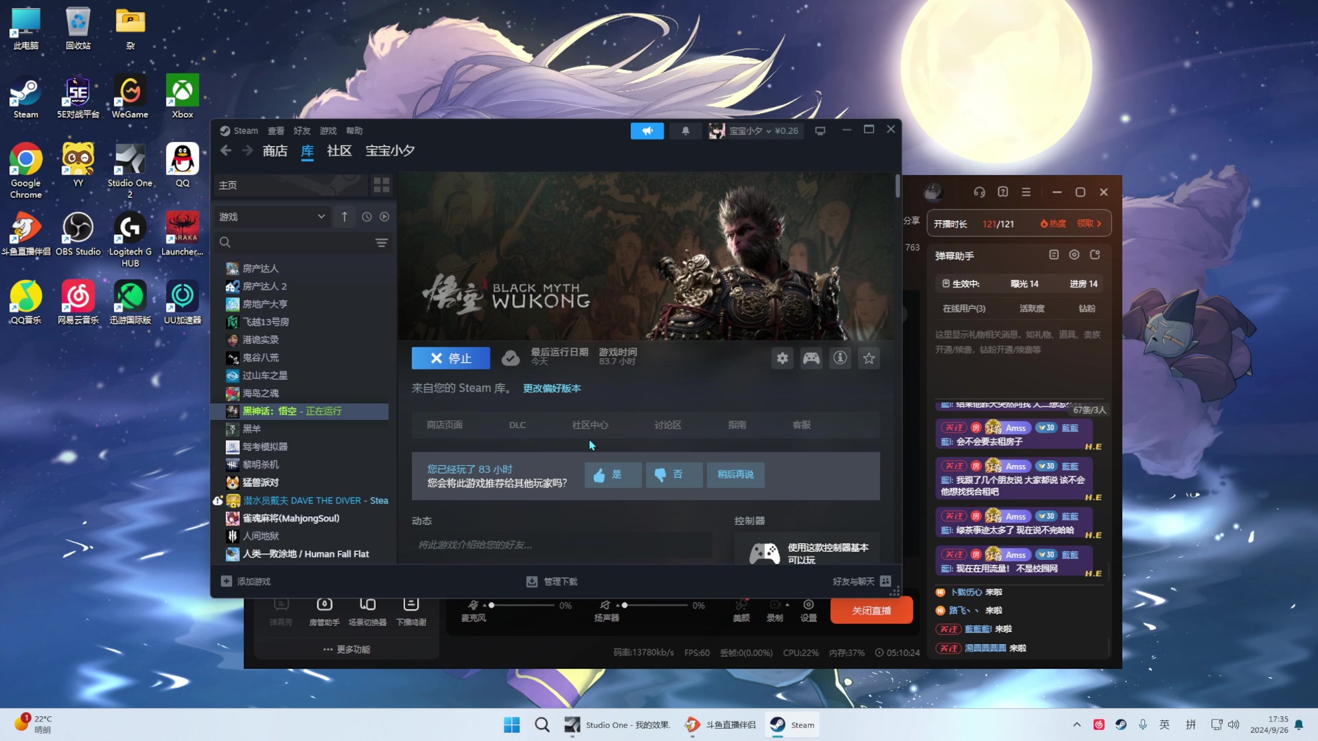Expand microphone device options arrow
The image size is (1318, 741).
pyautogui.click(x=484, y=605)
